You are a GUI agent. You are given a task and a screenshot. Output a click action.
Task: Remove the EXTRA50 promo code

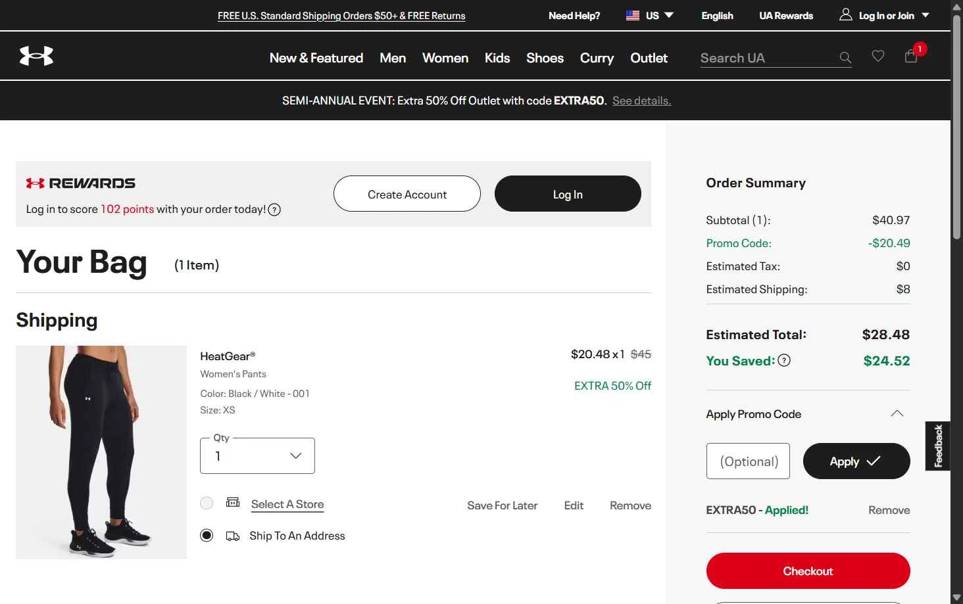pos(889,510)
